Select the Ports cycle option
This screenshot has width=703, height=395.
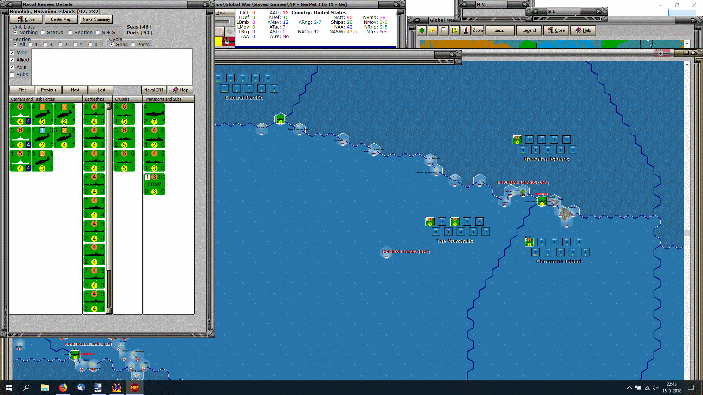pyautogui.click(x=133, y=45)
